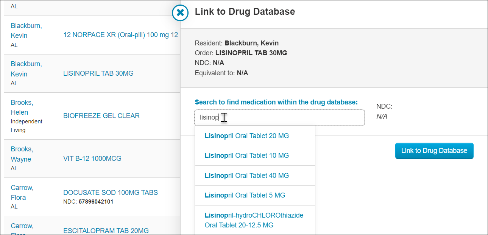Click NDC 57896042101 text
The width and height of the screenshot is (488, 235).
[88, 202]
